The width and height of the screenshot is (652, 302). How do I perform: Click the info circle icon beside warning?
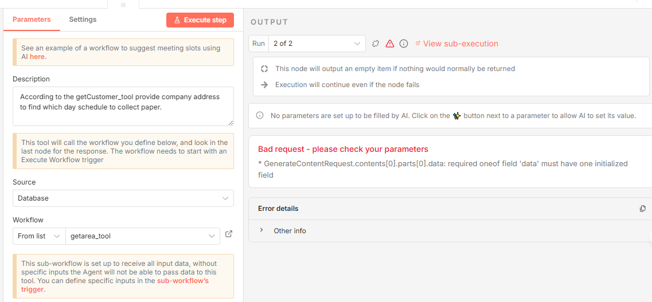[x=404, y=44]
